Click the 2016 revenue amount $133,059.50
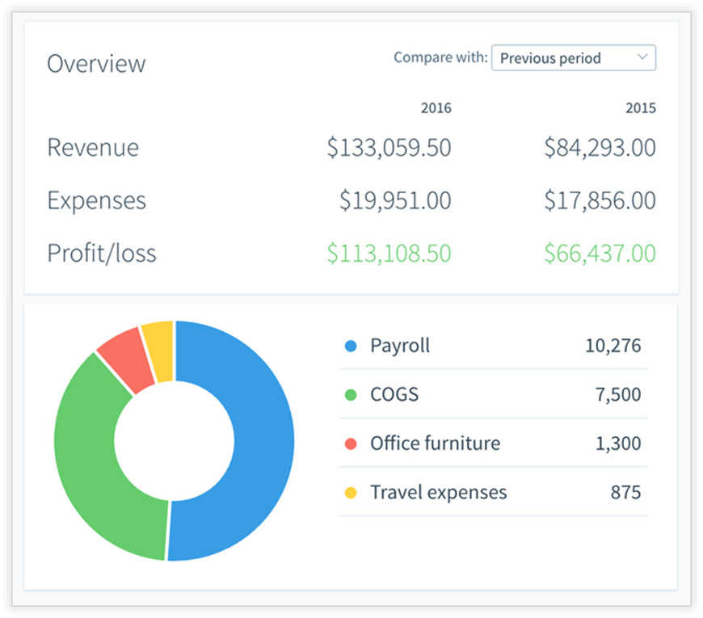This screenshot has height=618, width=703. click(x=389, y=148)
